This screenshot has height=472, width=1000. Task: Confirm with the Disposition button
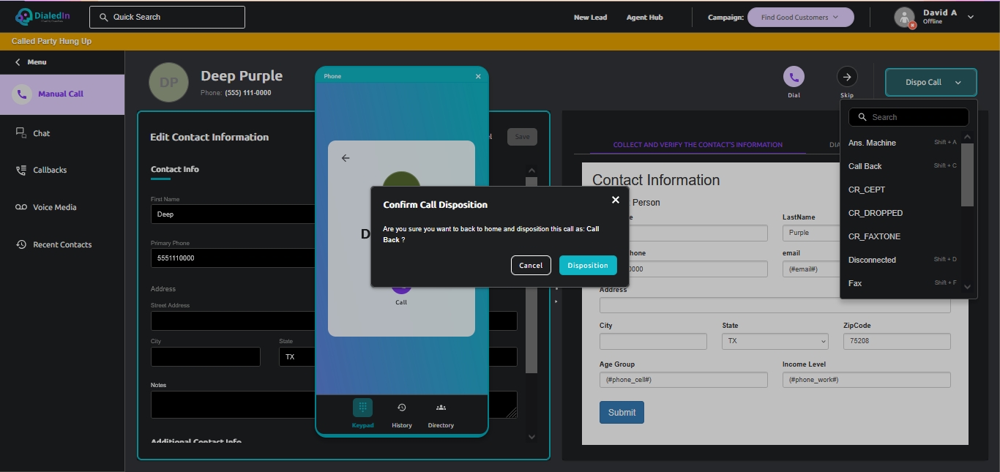pos(587,266)
